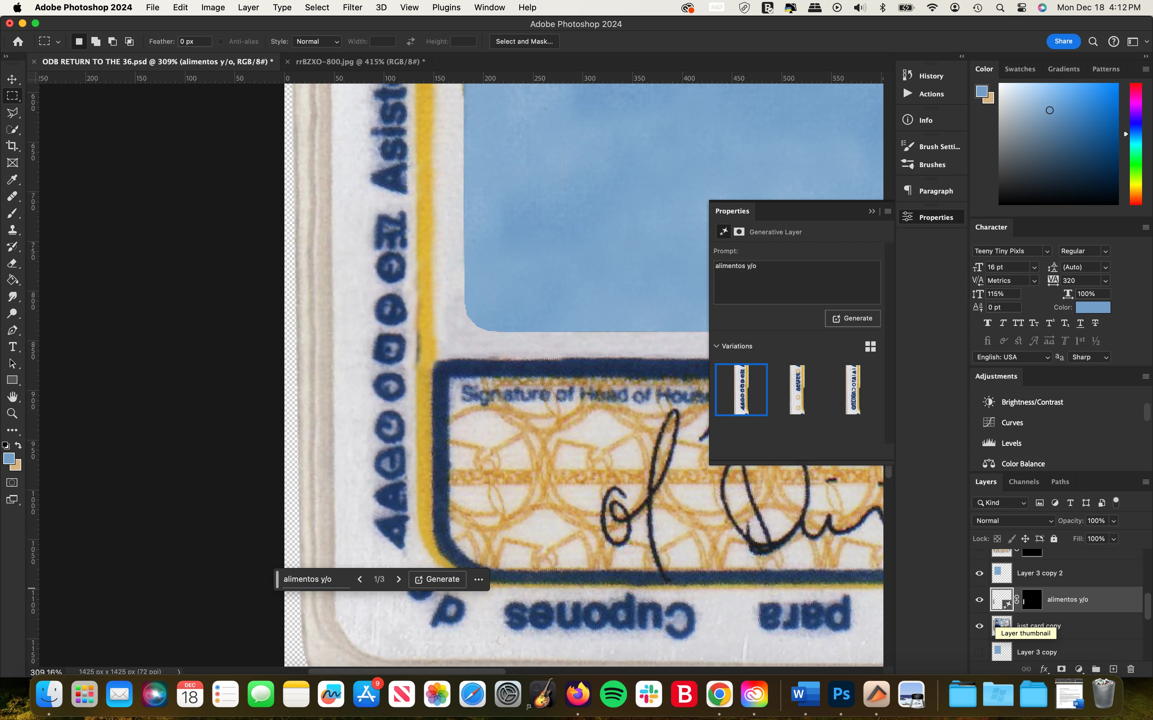Image resolution: width=1153 pixels, height=720 pixels.
Task: Click Generate in the Properties panel
Action: point(852,318)
